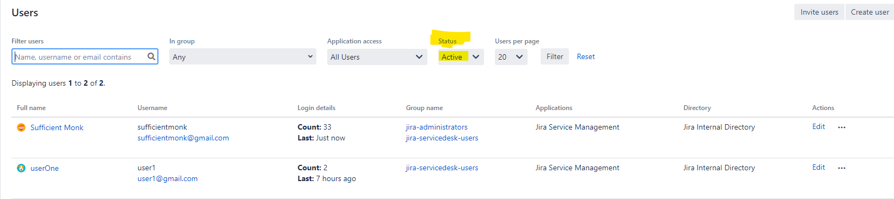The image size is (894, 199).
Task: Open the In group dropdown showing Any
Action: tap(243, 56)
